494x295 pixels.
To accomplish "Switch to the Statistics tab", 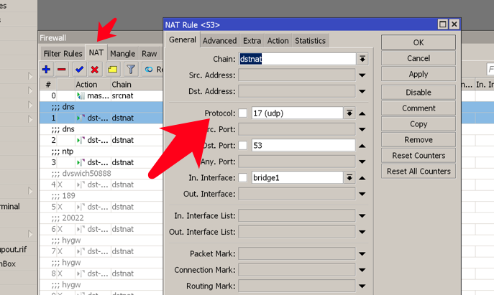I will 311,41.
